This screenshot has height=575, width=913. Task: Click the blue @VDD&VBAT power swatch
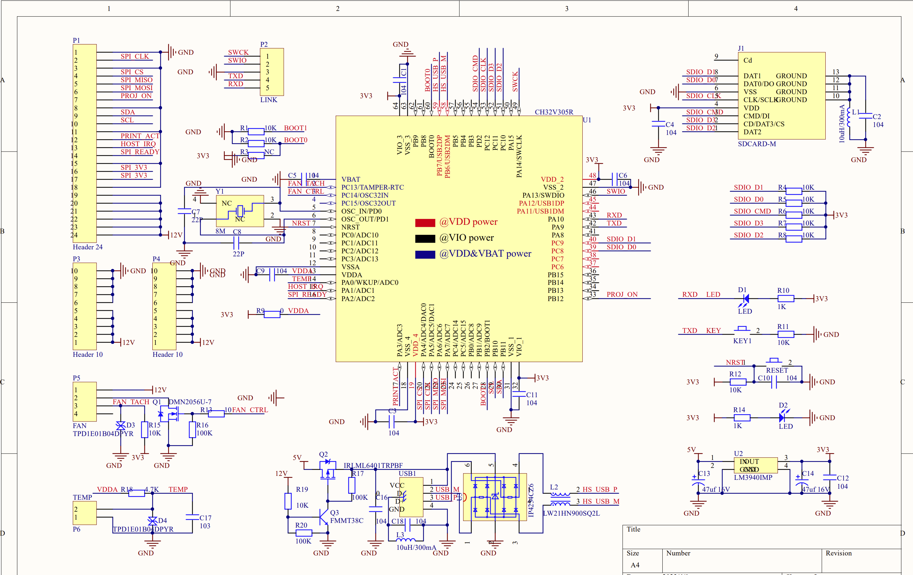coord(425,255)
